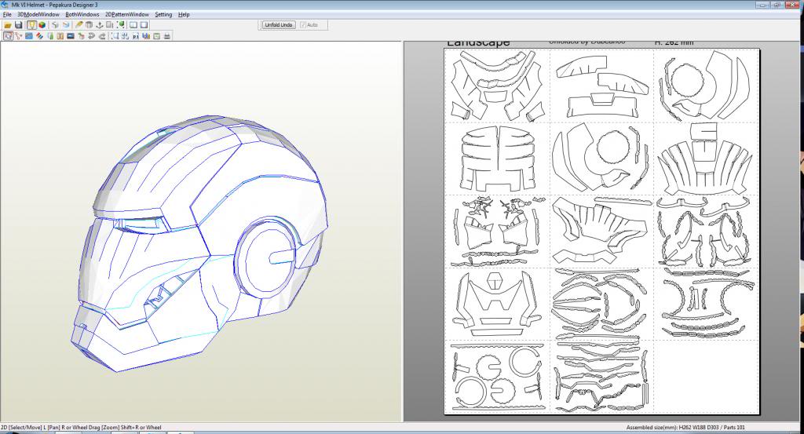Click the Save floppy disk icon
The image size is (804, 434).
click(18, 25)
